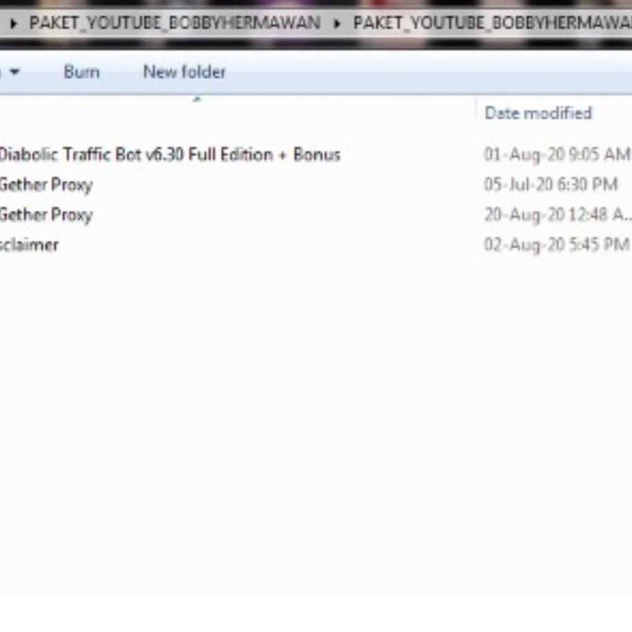Select Gether Proxy dated 05-Jul-20
This screenshot has width=632, height=632.
click(46, 185)
